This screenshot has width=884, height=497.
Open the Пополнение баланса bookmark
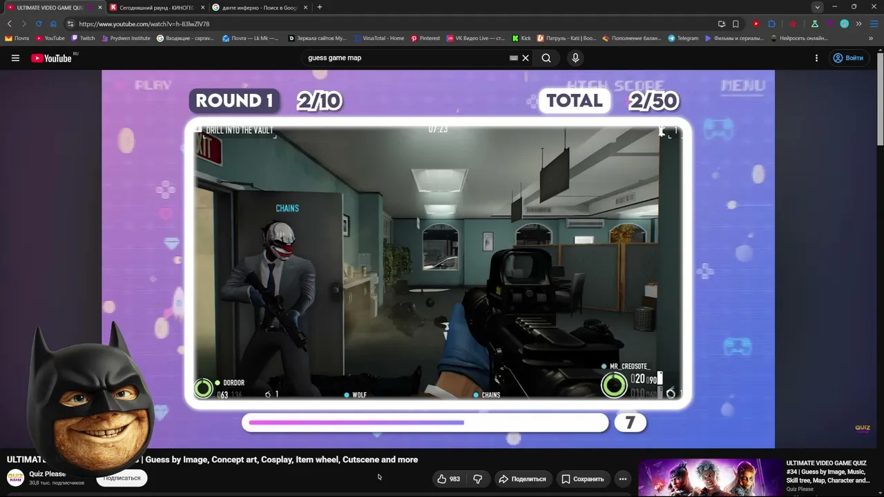pyautogui.click(x=632, y=39)
